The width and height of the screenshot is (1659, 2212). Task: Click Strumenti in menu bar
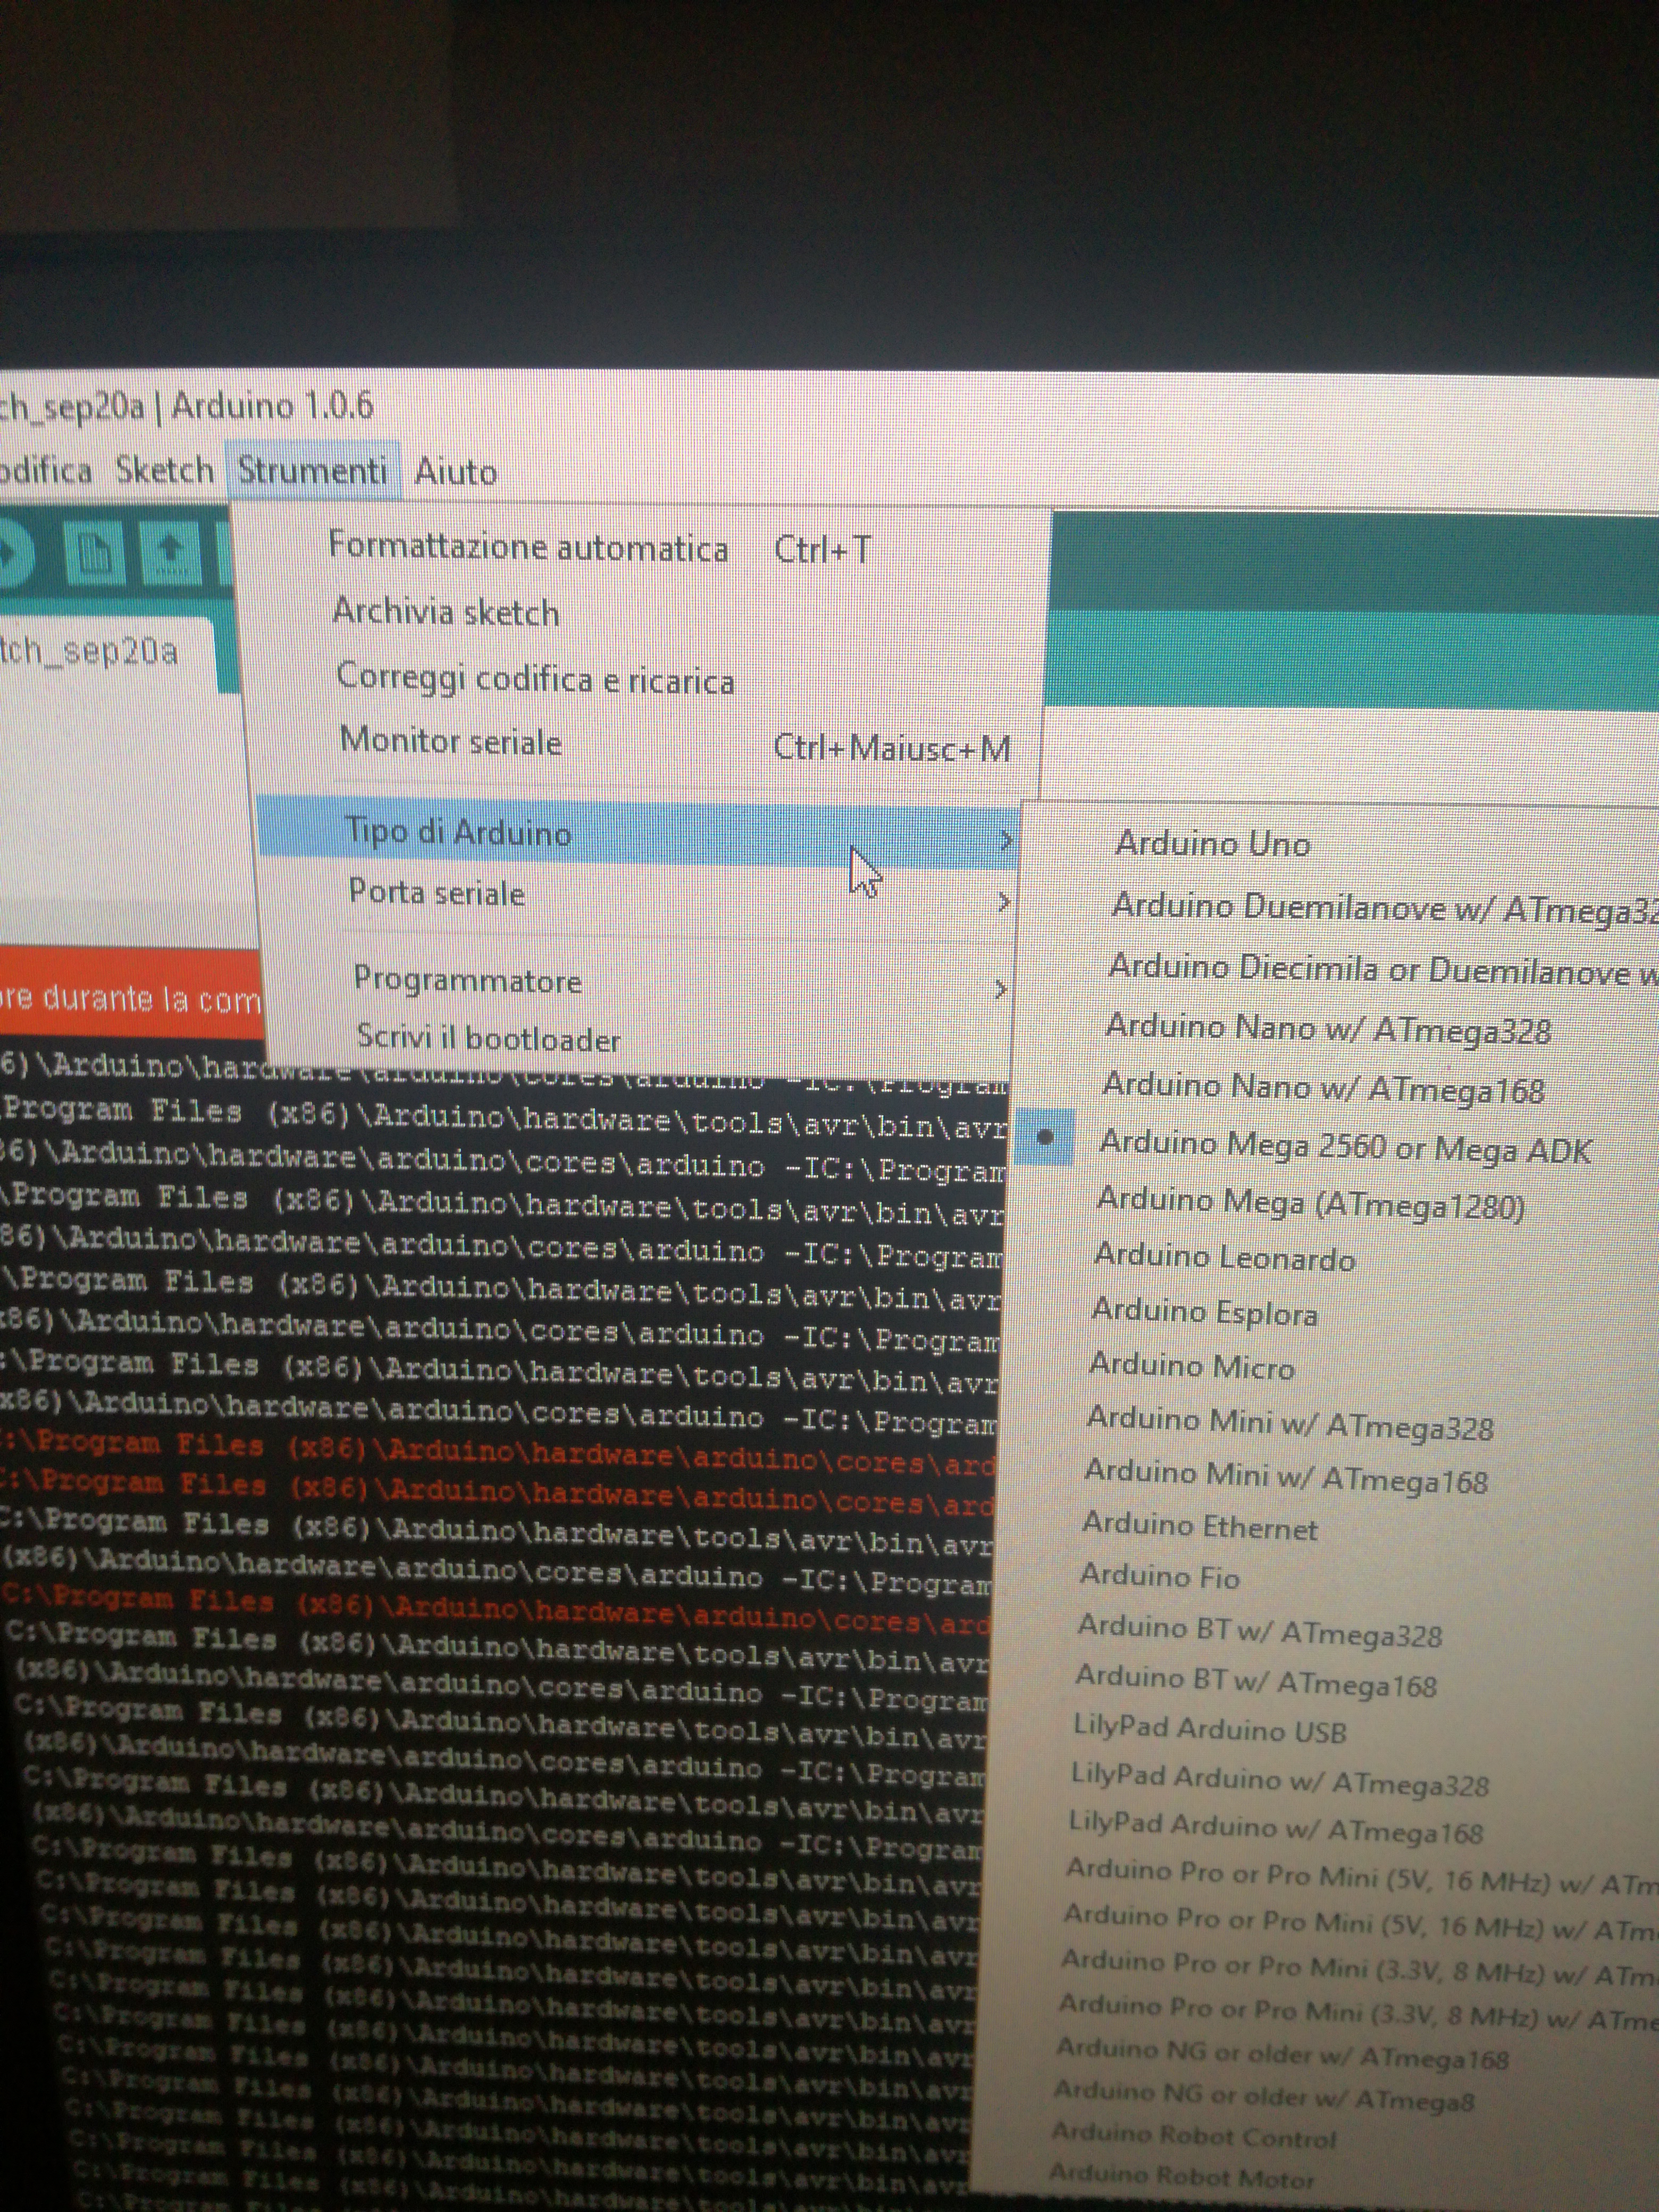pyautogui.click(x=312, y=470)
